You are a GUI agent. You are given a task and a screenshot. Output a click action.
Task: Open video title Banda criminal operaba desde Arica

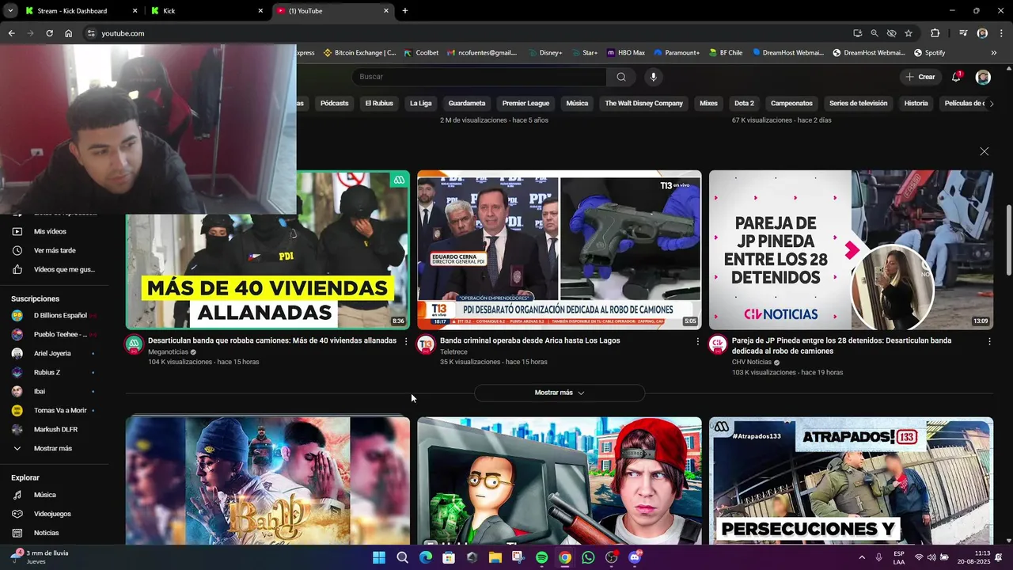(529, 340)
